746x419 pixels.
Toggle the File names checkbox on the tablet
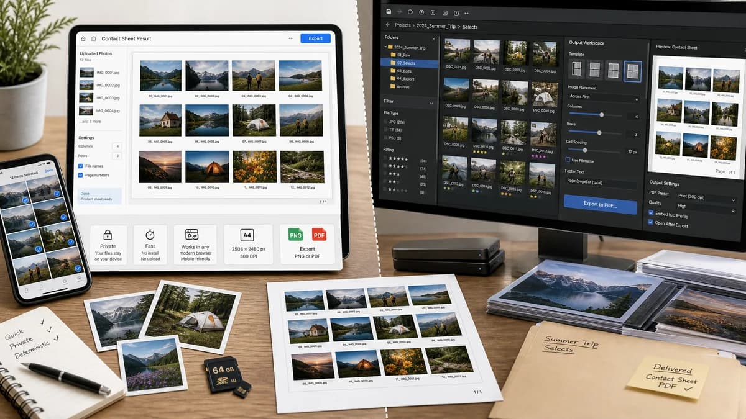click(x=81, y=166)
